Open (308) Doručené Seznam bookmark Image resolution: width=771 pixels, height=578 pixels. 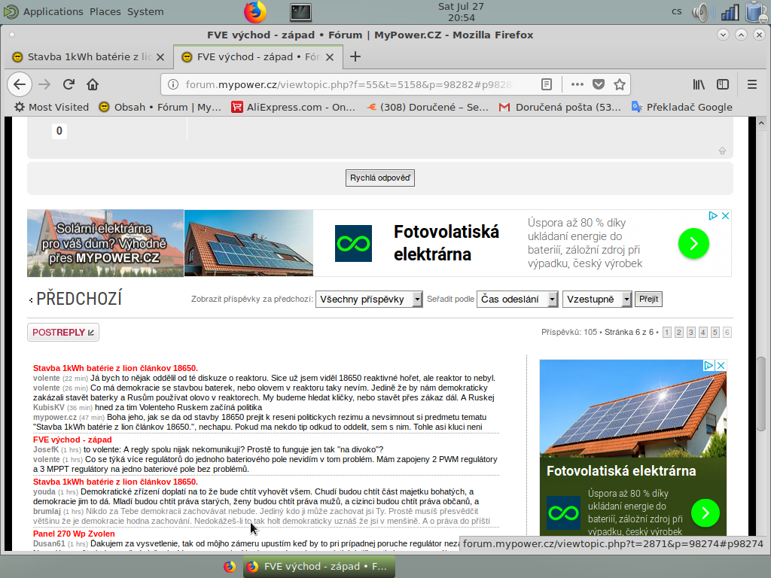pos(428,107)
